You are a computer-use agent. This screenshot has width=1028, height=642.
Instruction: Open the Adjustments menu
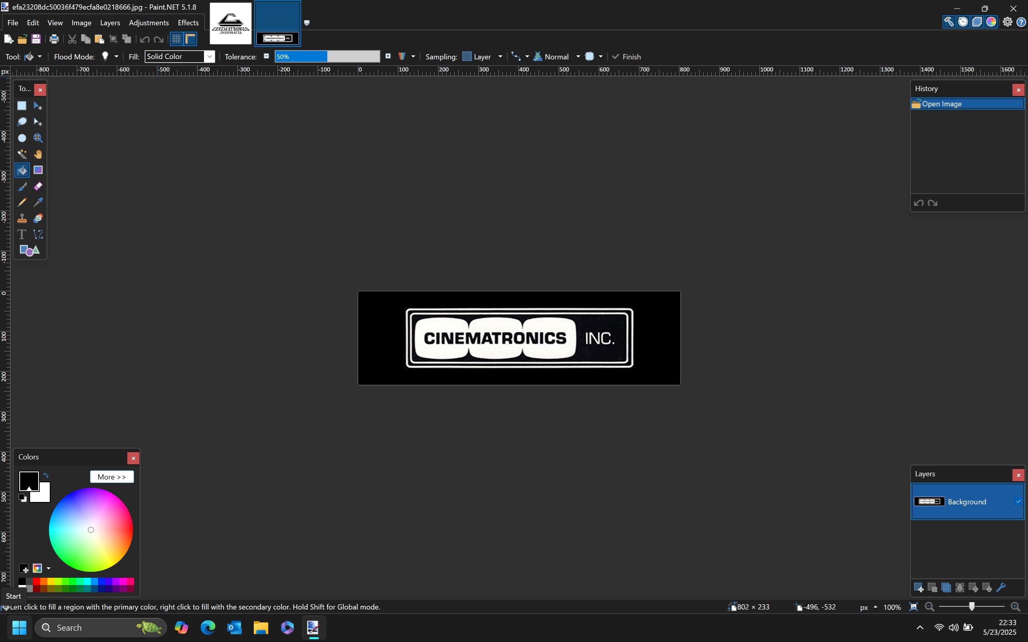pos(149,22)
